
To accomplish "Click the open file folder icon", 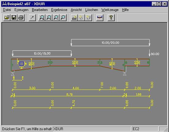I will [x=7, y=17].
